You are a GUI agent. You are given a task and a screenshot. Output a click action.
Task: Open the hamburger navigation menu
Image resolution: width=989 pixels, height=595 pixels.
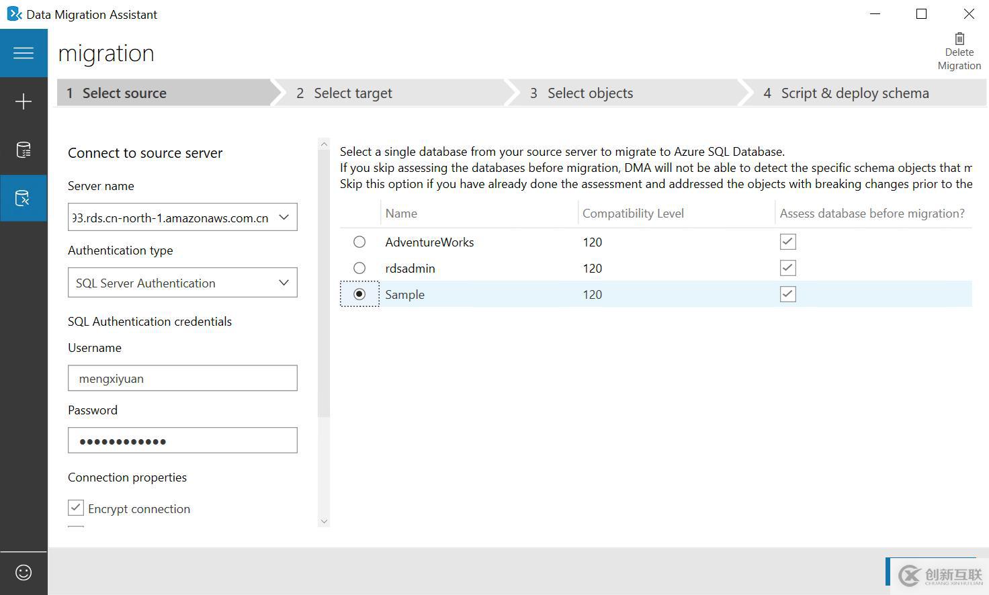[24, 53]
